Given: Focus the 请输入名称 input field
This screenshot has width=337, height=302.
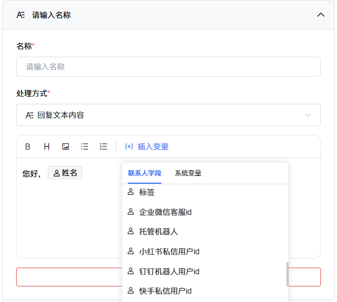Looking at the screenshot, I should tap(168, 67).
